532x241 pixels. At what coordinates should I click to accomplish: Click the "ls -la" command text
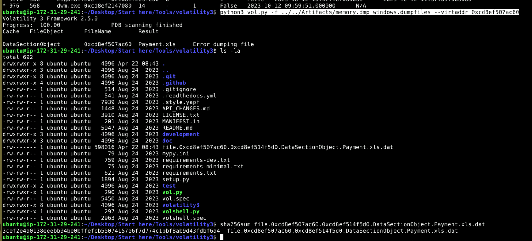coord(230,51)
